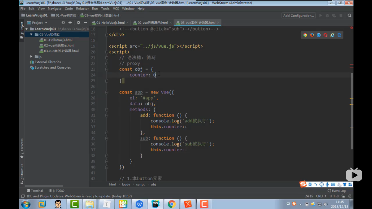Viewport: 372px width, 209px height.
Task: Close the 03-vue案例-计数器.html tab
Action: tap(218, 23)
